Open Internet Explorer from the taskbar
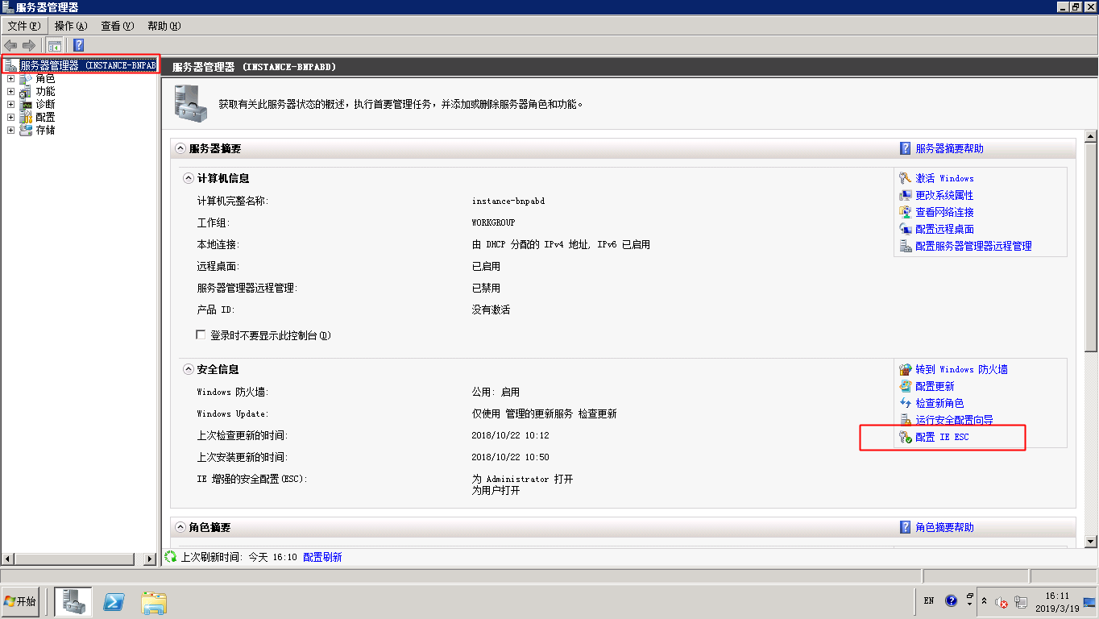 [x=113, y=601]
